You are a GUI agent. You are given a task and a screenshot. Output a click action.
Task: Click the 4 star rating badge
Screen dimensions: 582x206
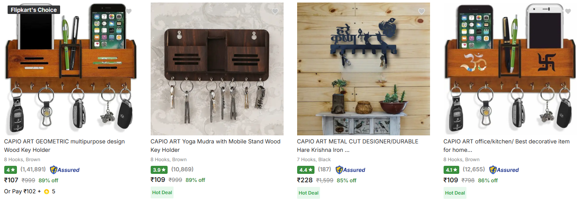(x=11, y=170)
